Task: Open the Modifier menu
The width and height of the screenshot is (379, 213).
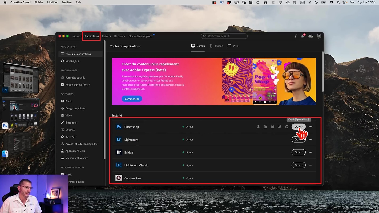Action: click(x=53, y=2)
